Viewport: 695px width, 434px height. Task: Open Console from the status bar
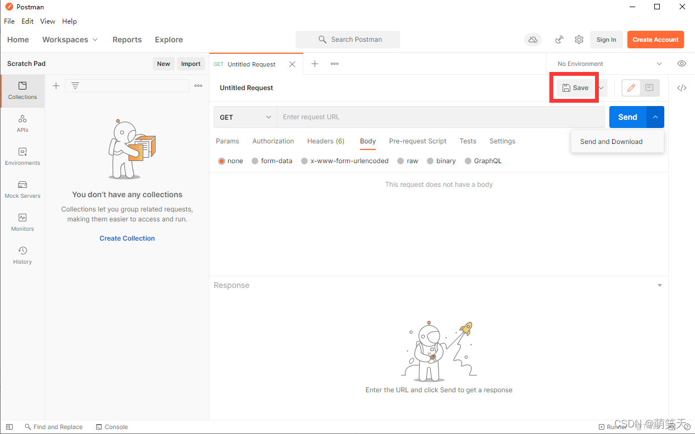click(112, 427)
